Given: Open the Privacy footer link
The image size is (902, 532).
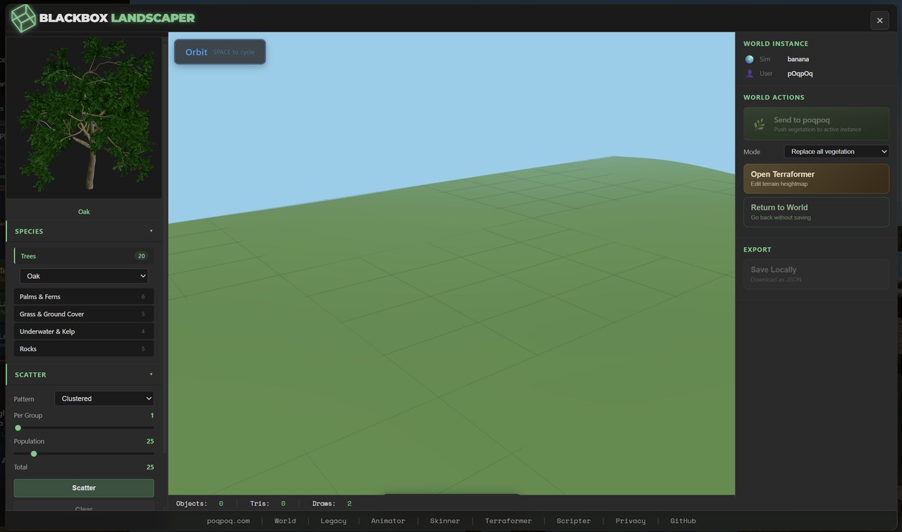Looking at the screenshot, I should pyautogui.click(x=630, y=521).
